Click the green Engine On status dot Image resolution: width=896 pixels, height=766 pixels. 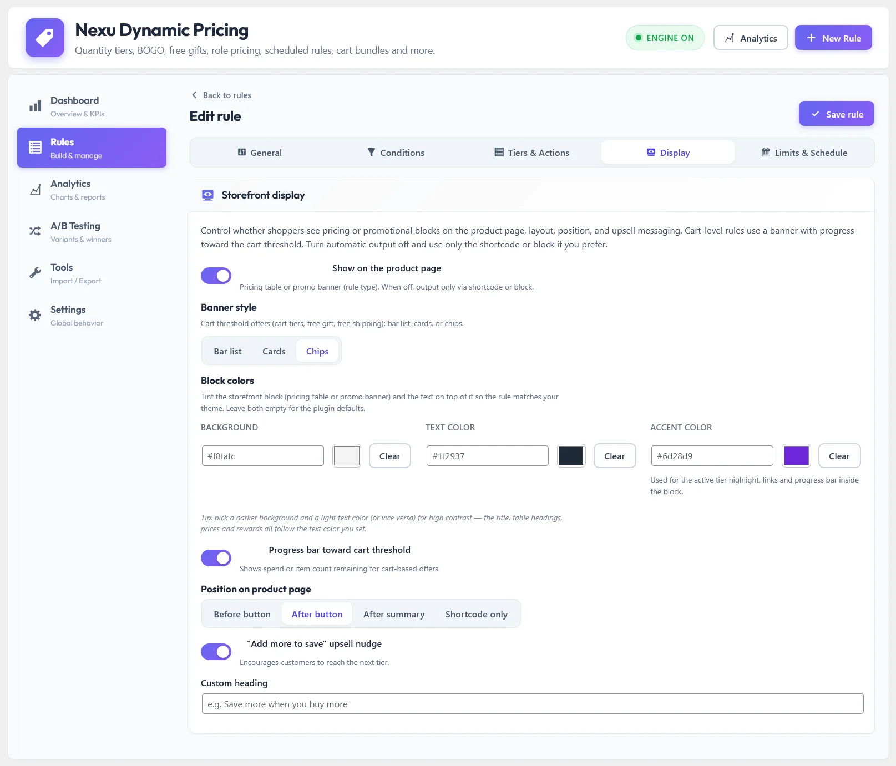639,38
